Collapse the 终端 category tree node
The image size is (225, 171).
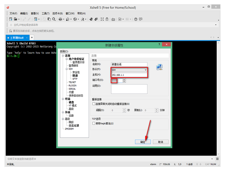point(63,99)
